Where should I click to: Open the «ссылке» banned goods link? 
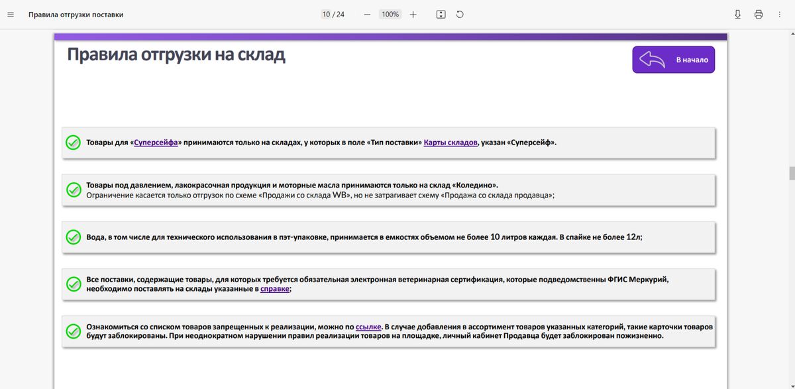click(x=368, y=327)
